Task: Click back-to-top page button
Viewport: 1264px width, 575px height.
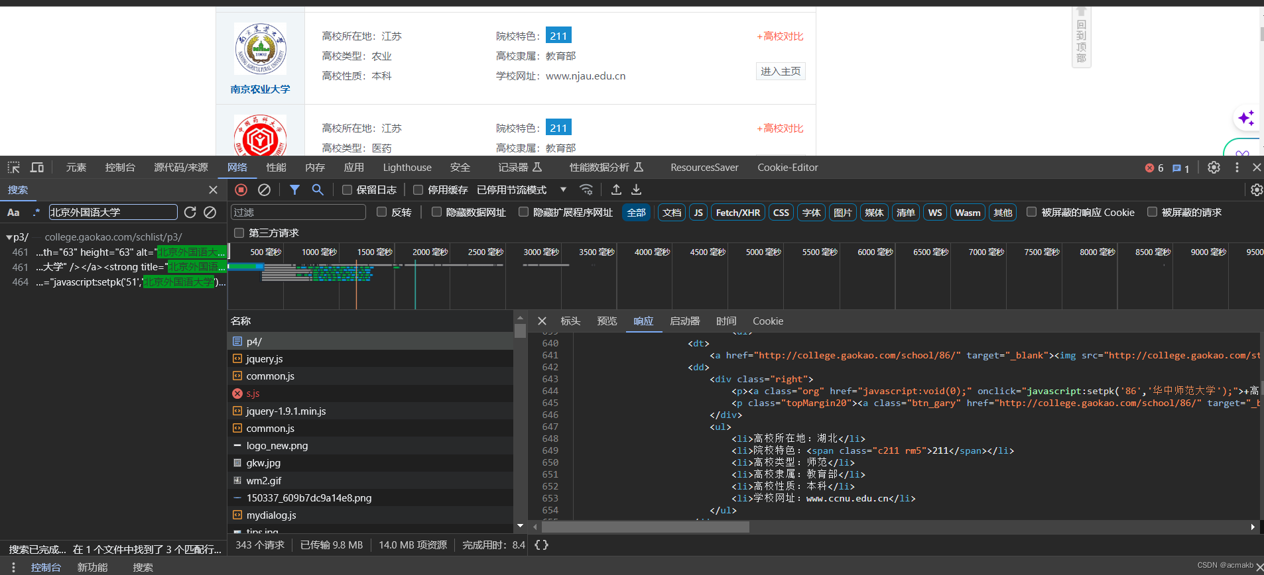Action: (x=1082, y=37)
